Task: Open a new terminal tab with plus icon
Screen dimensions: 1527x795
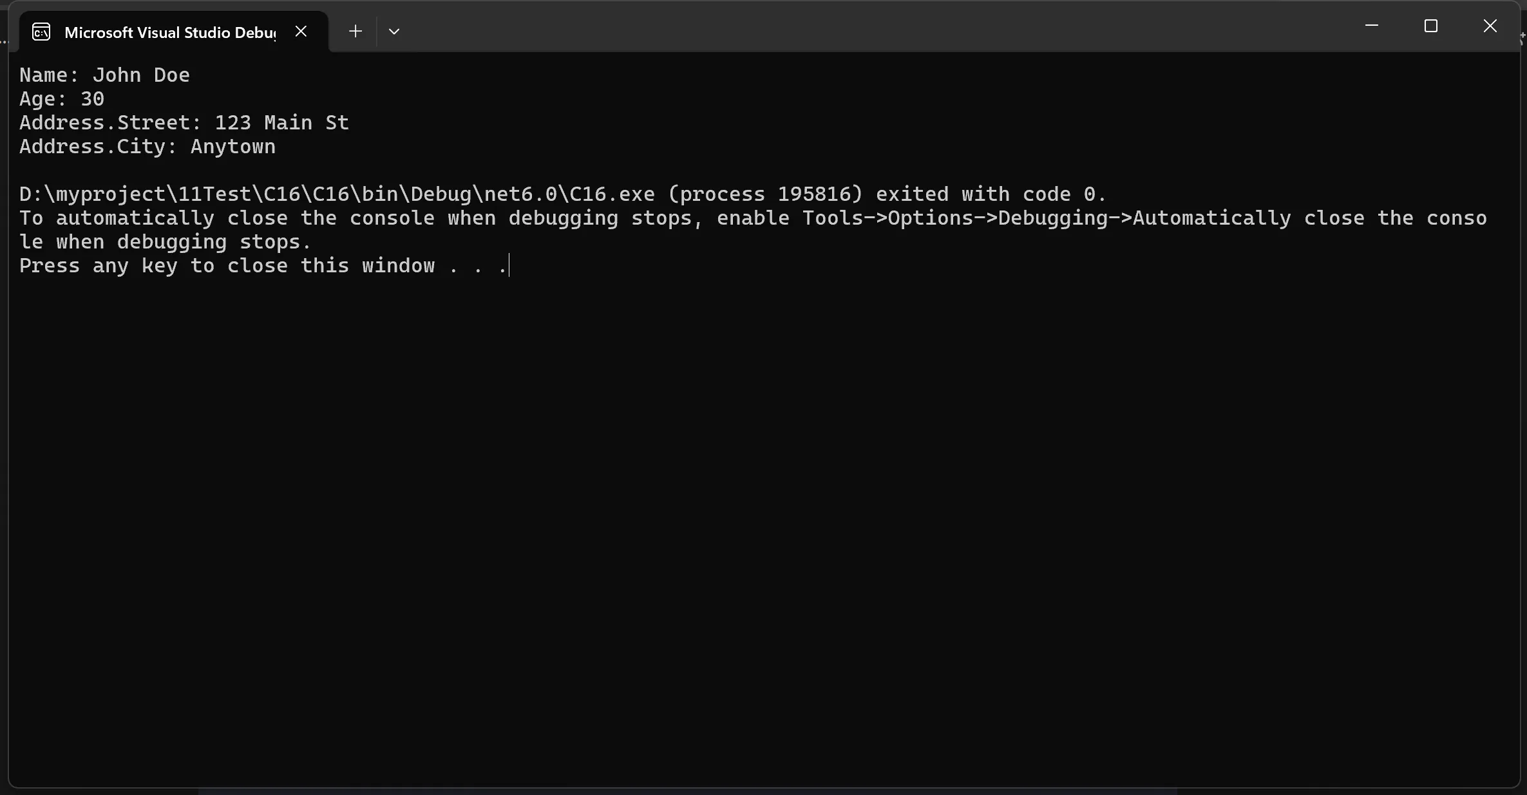Action: point(355,31)
